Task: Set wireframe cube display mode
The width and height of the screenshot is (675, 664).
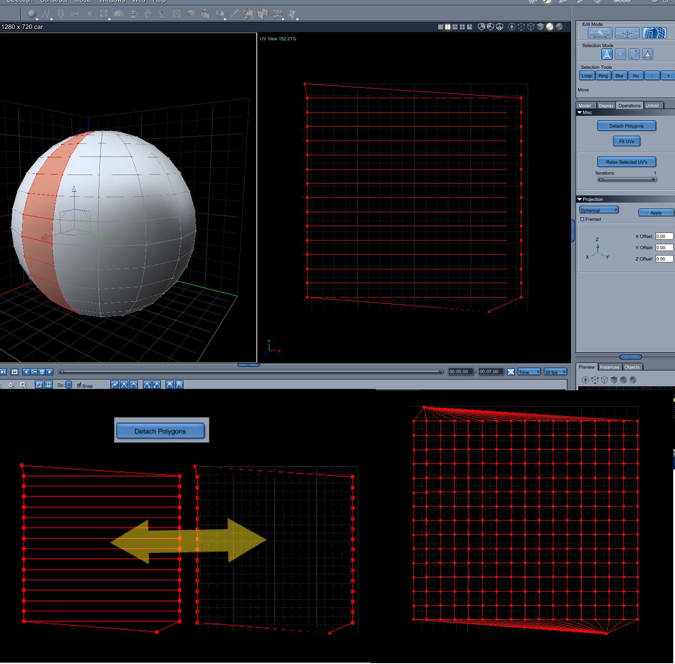Action: click(x=531, y=27)
